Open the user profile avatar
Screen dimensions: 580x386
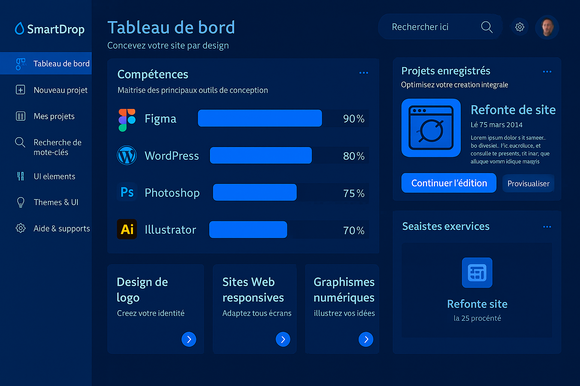click(547, 27)
